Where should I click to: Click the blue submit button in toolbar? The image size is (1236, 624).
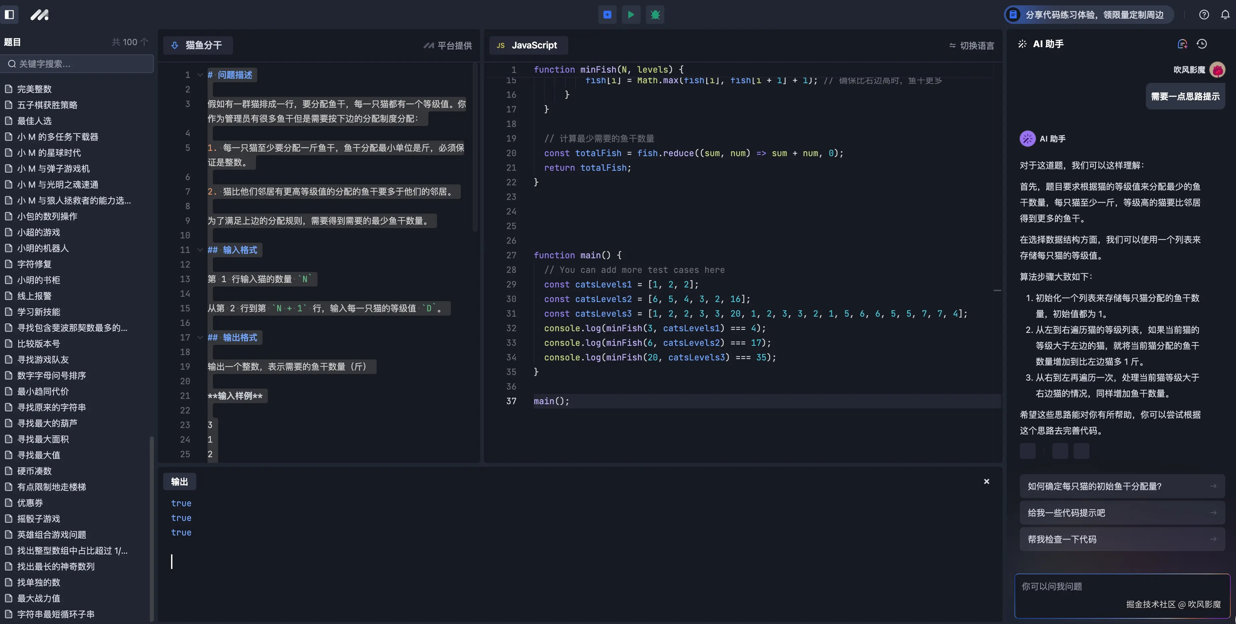(607, 15)
